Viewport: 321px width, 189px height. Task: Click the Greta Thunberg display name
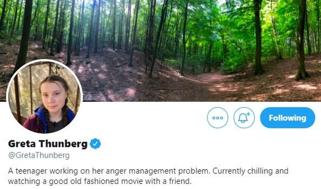[x=48, y=143]
